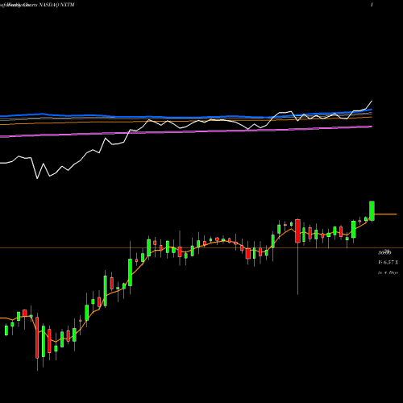Click the overlapping price label above volume text
403x403 pixels.
[384, 252]
